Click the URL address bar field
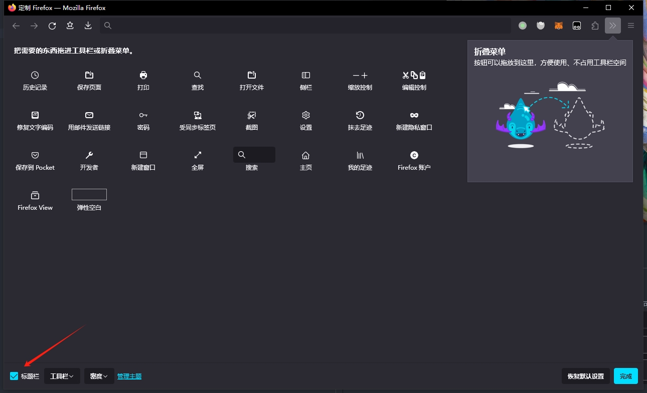The width and height of the screenshot is (647, 393). (305, 26)
